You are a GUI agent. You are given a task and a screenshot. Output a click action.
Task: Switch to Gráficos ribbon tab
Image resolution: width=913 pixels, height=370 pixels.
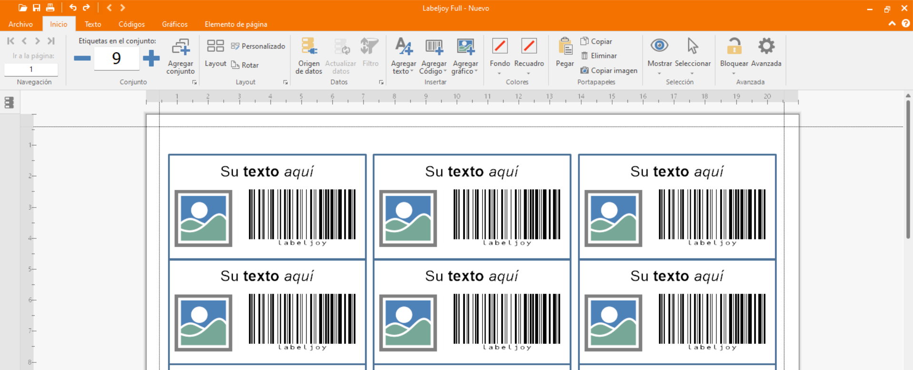(175, 24)
